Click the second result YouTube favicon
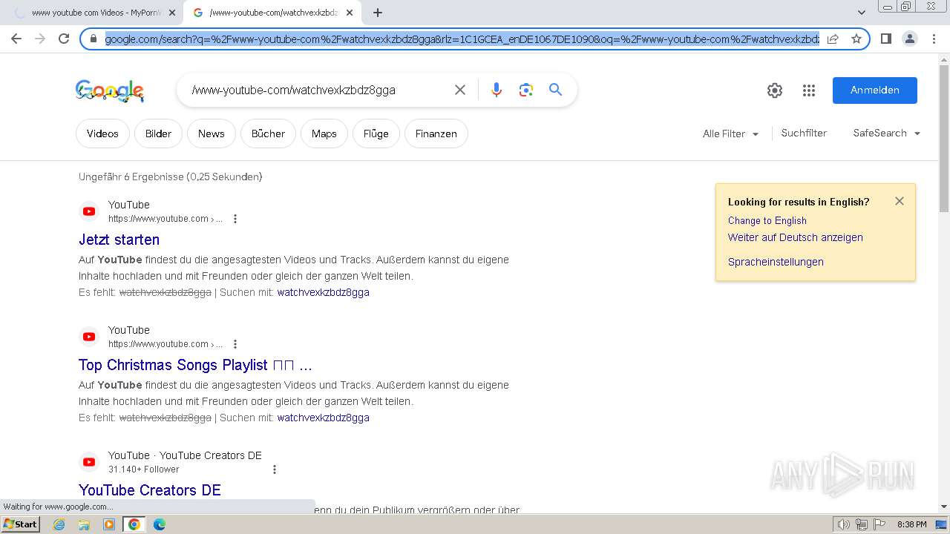The image size is (950, 534). tap(89, 337)
